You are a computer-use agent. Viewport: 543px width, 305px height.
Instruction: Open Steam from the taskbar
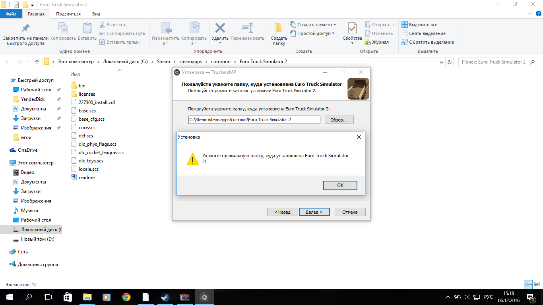coord(165,297)
